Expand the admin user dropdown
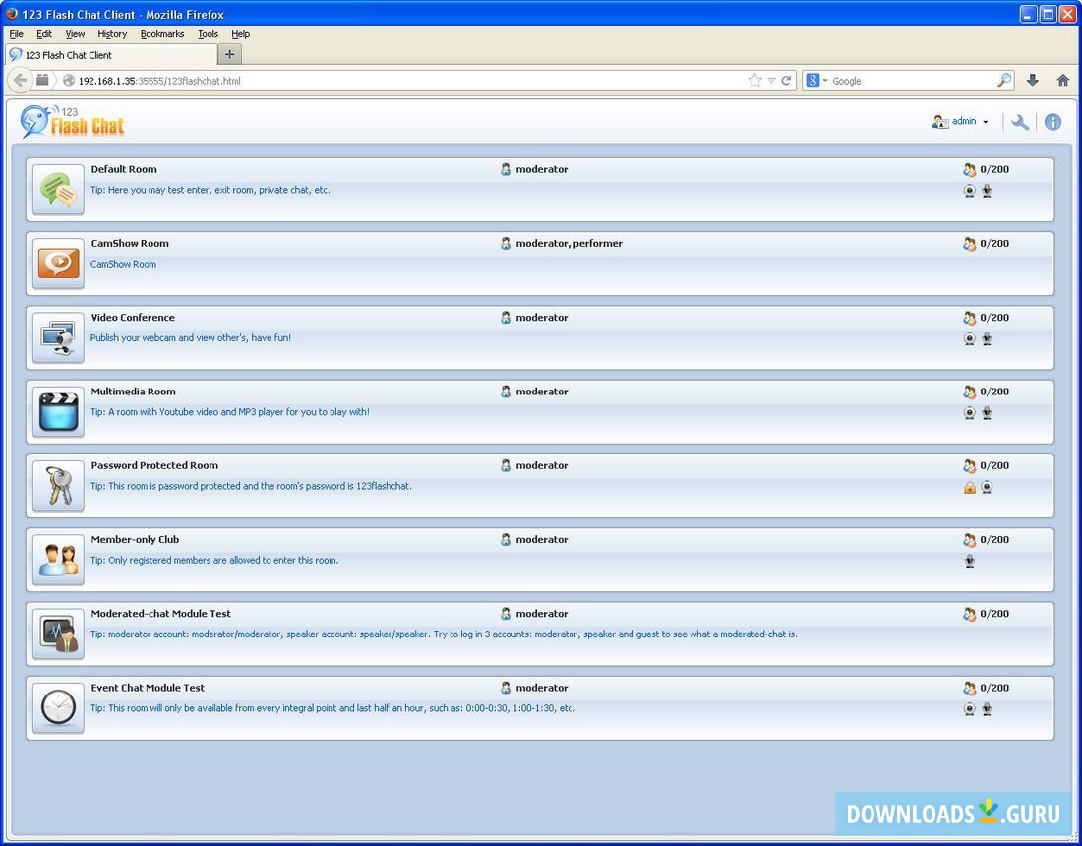This screenshot has width=1082, height=846. 985,122
